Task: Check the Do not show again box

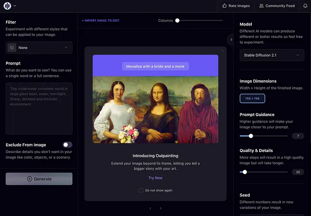Action: (141, 190)
